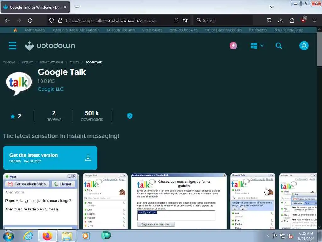
Task: Open the user account profile icon
Action: [x=304, y=46]
